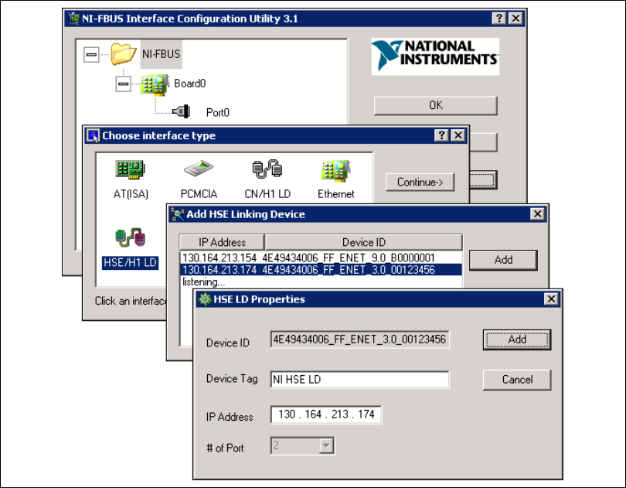The width and height of the screenshot is (626, 488).
Task: Click the NI-FBUS folder icon
Action: click(123, 53)
